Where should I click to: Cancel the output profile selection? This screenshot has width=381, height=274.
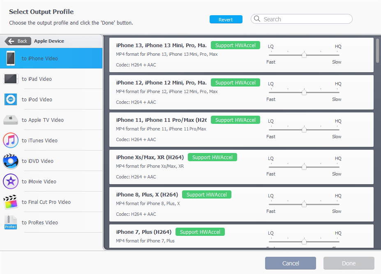[x=290, y=263]
